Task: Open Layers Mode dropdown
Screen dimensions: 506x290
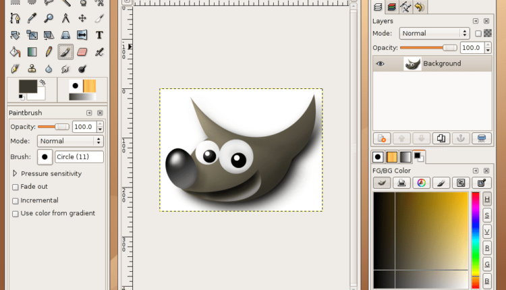Action: coord(434,33)
